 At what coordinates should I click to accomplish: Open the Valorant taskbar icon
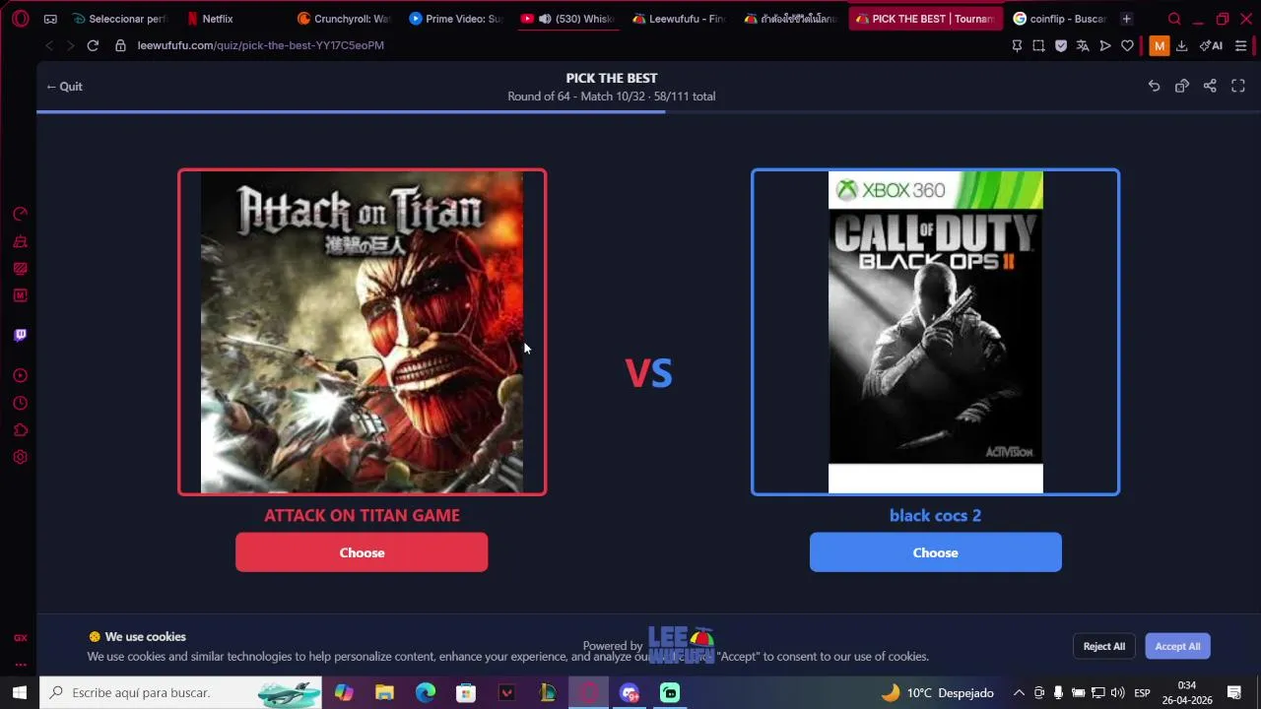pos(506,692)
